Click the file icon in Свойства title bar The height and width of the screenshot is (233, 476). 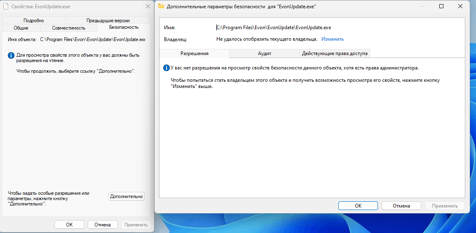[5, 6]
